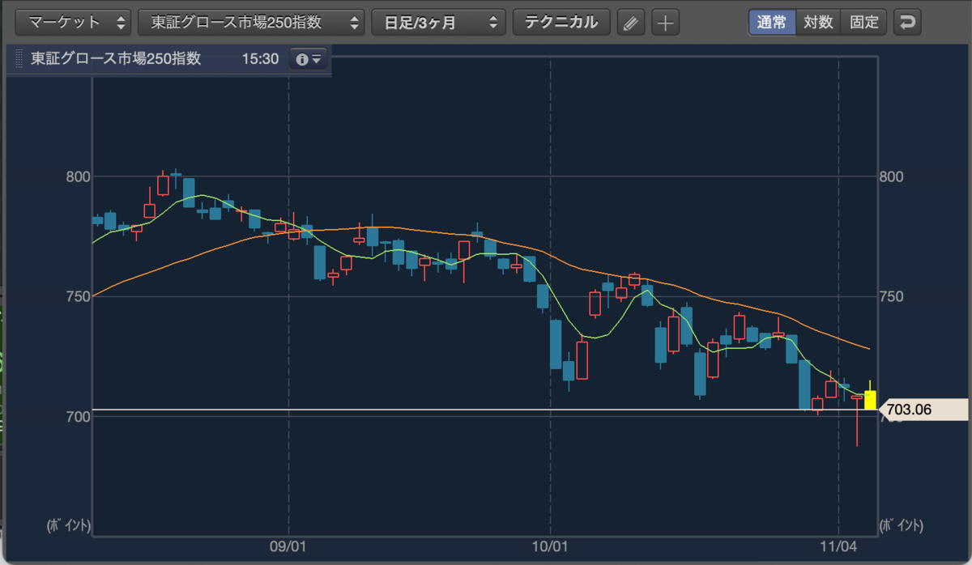Click the right axis 750 label

coord(893,296)
